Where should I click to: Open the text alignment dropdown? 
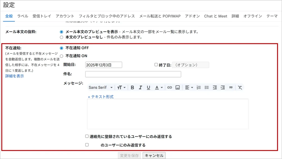[x=189, y=87]
